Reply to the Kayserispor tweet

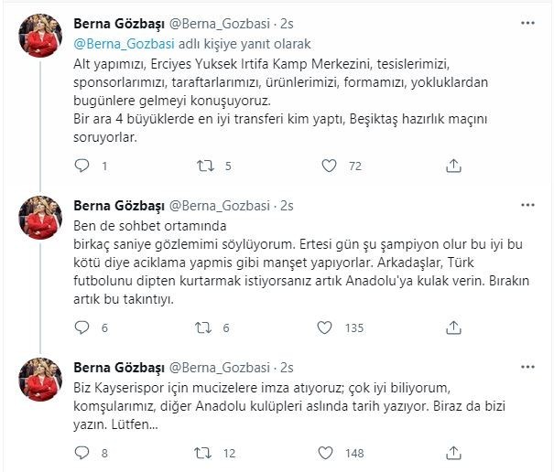click(x=82, y=451)
